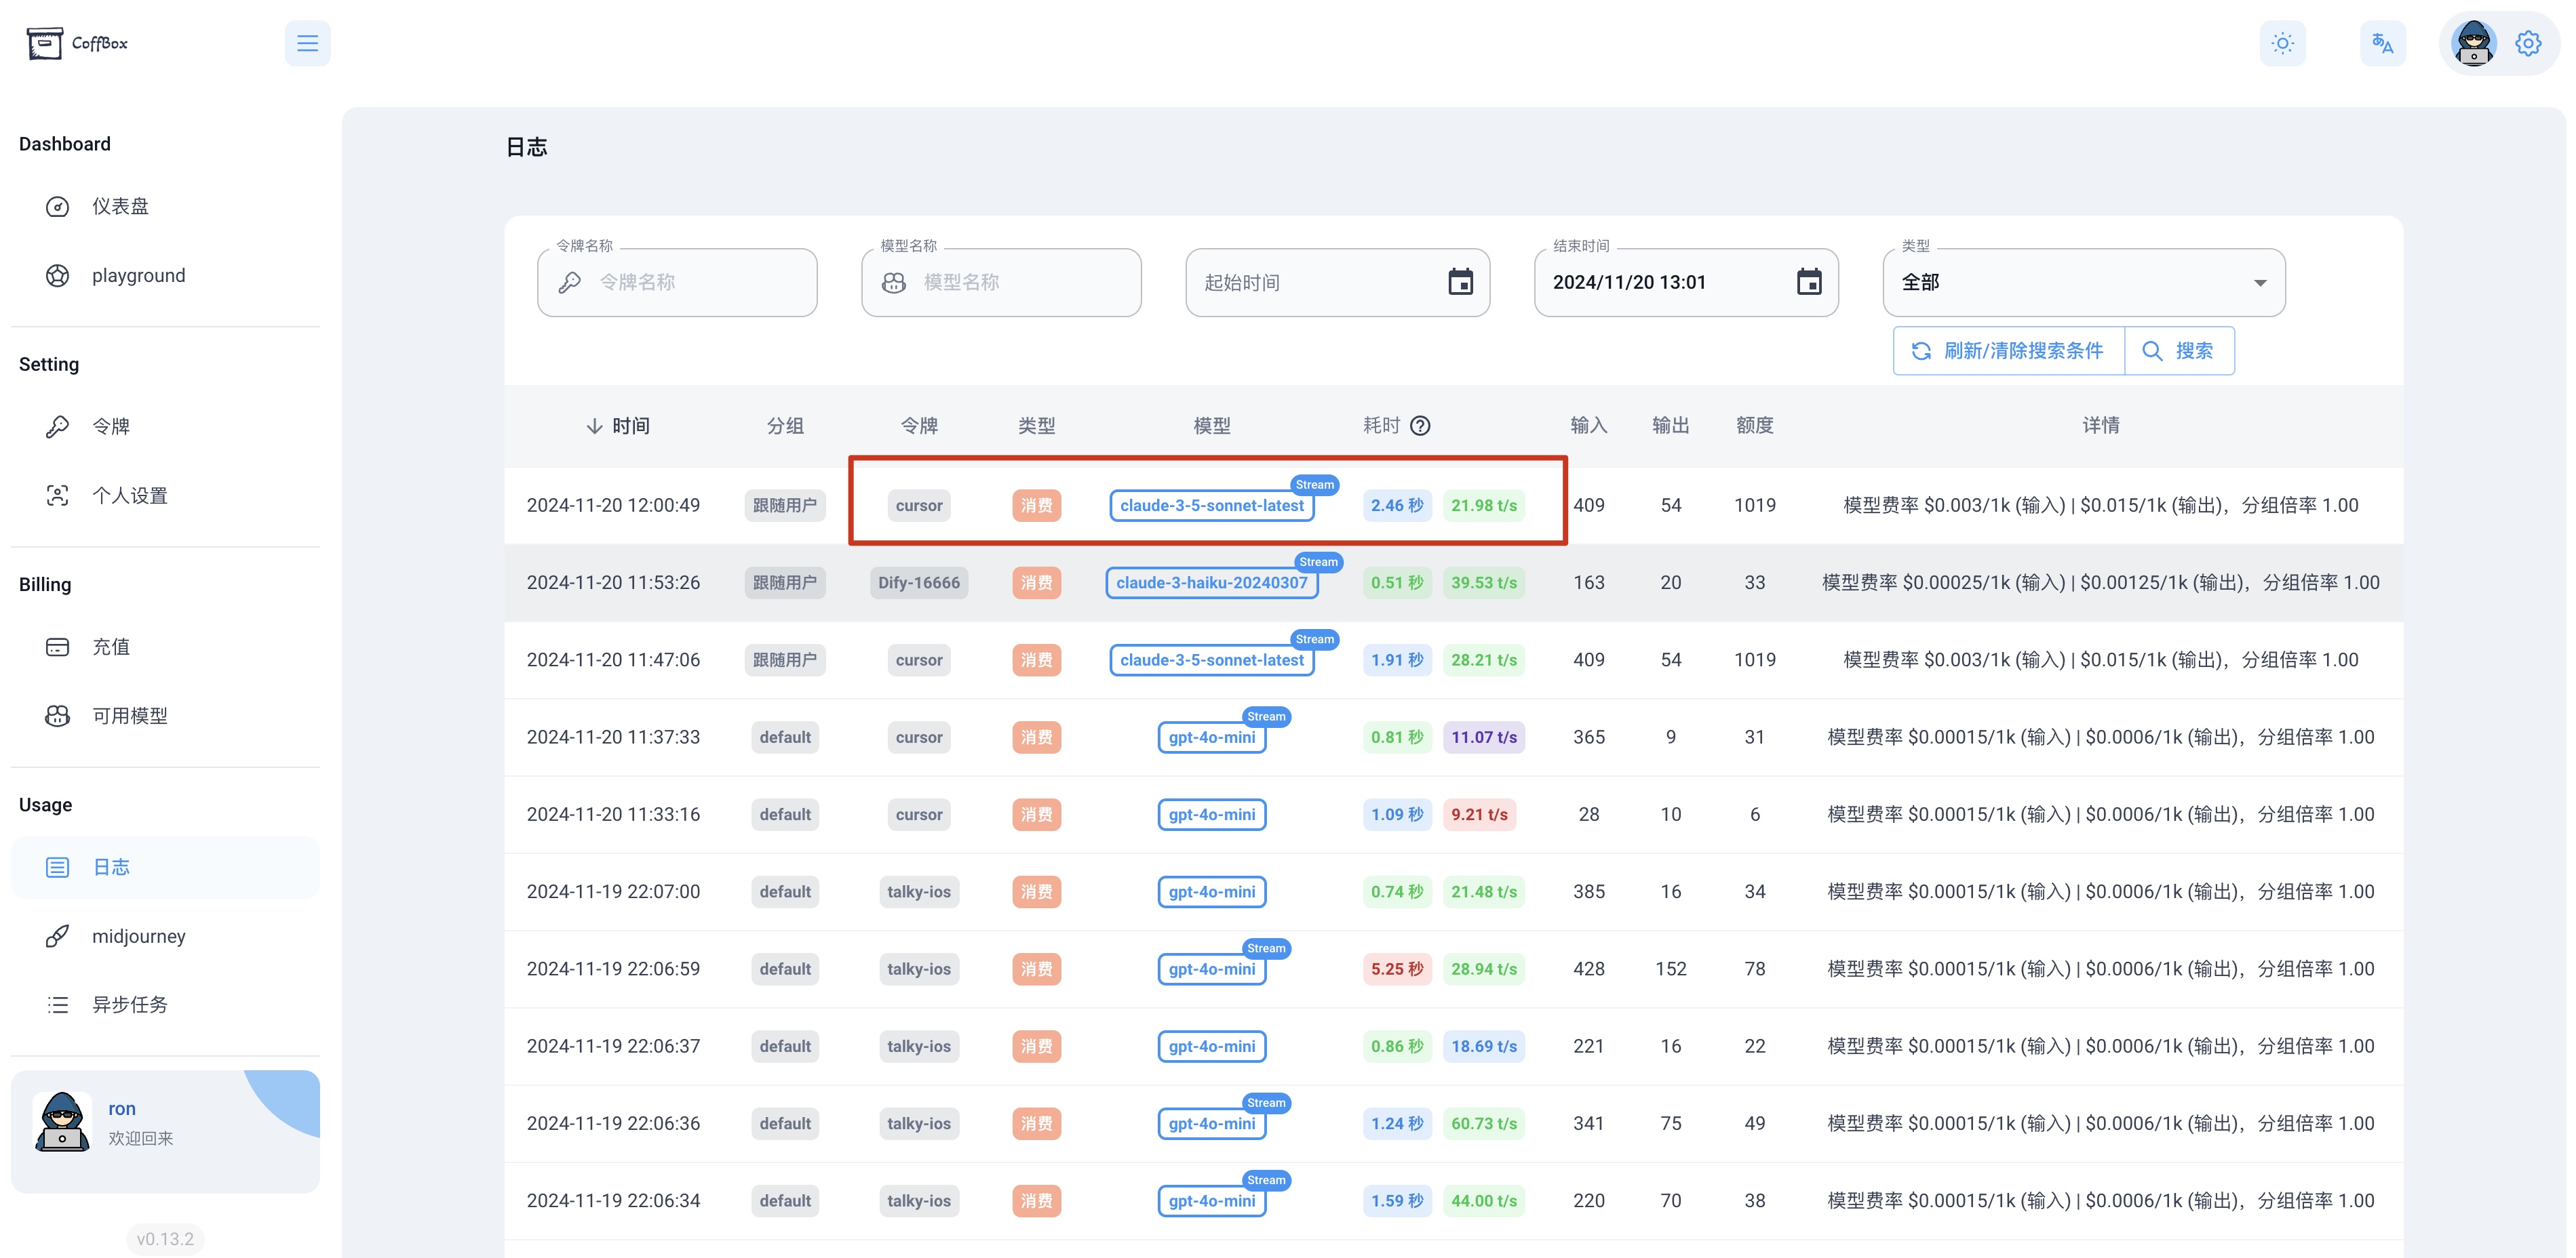Click the 耗时 help question mark icon
Image resolution: width=2576 pixels, height=1258 pixels.
pos(1420,426)
